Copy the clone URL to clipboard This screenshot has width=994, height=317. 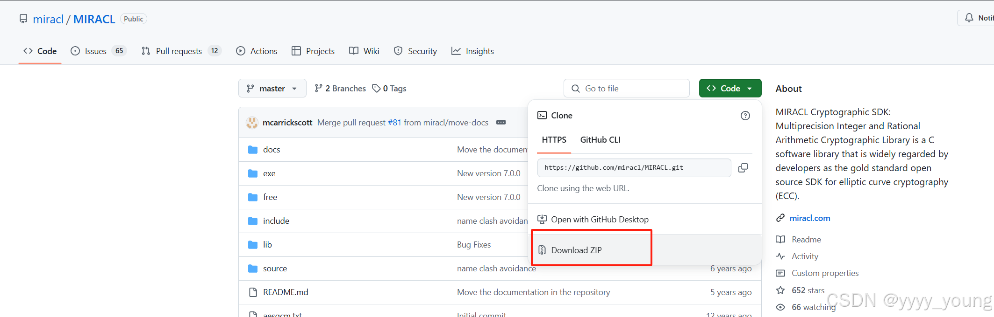point(743,168)
